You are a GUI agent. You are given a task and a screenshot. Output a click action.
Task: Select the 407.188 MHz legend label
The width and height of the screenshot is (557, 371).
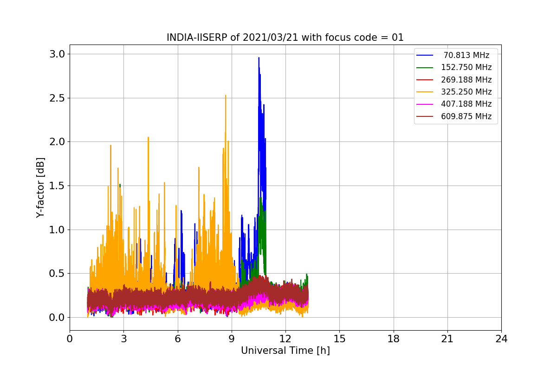466,104
